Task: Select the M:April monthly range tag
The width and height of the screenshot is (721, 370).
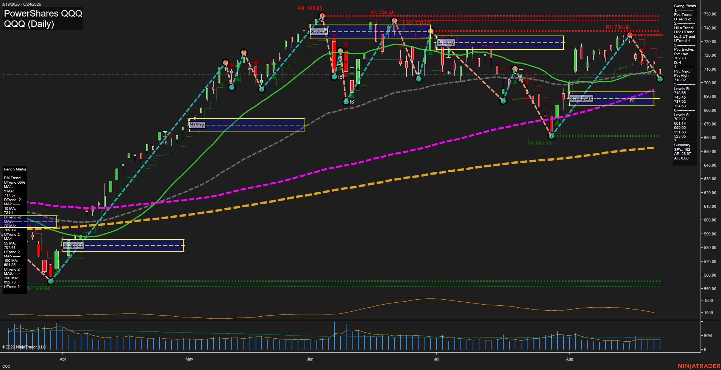Action: (73, 245)
